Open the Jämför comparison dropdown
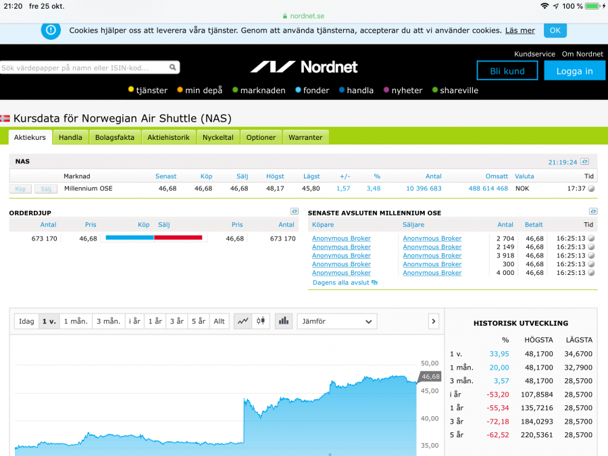608x456 pixels. click(336, 322)
